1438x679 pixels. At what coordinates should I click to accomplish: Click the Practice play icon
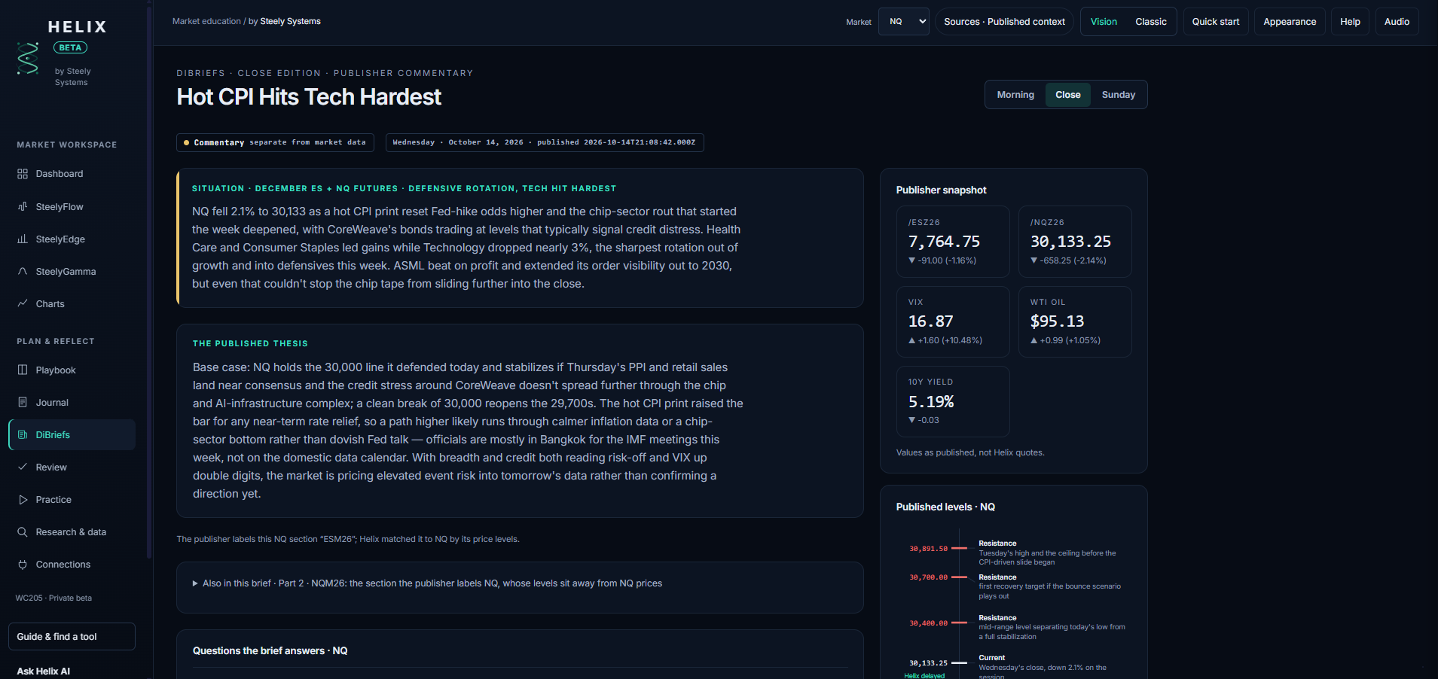click(23, 499)
